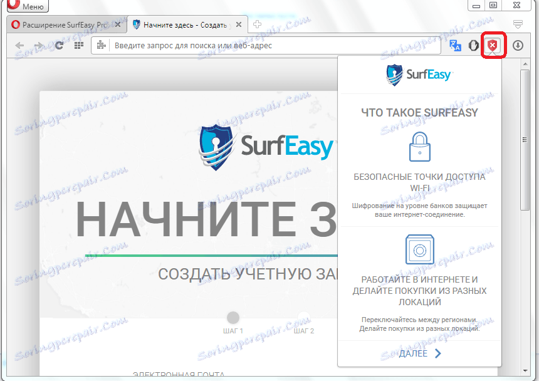
Task: Switch to the Расширение SurfEasy tab
Action: 60,24
